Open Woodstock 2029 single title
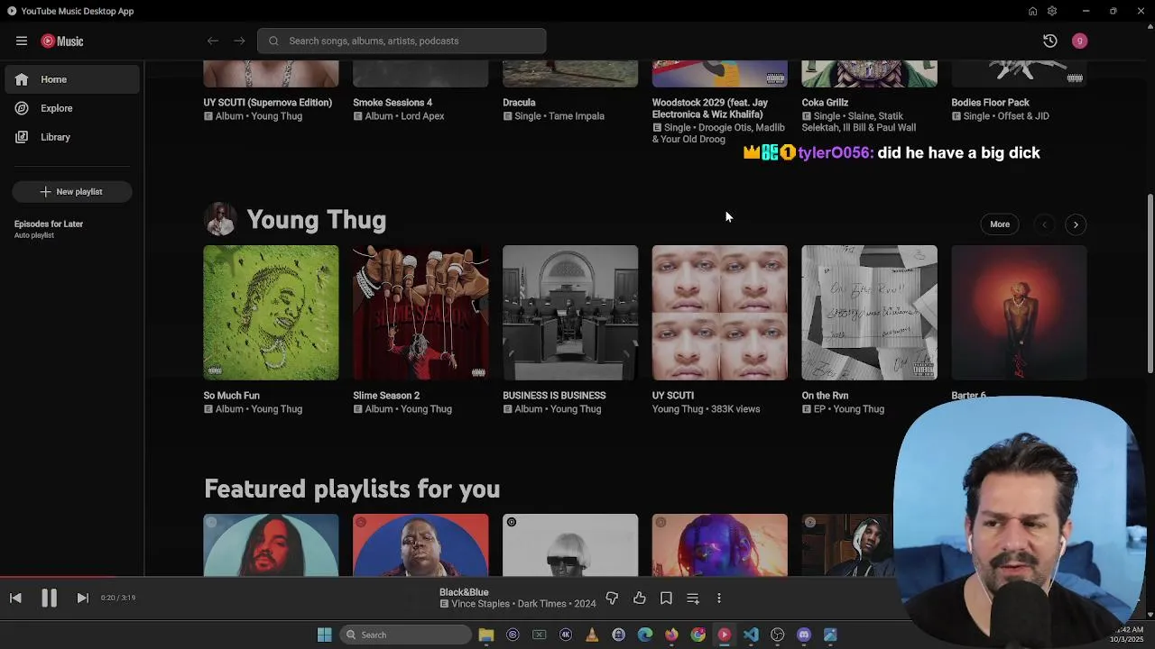Viewport: 1155px width, 649px height. point(710,108)
